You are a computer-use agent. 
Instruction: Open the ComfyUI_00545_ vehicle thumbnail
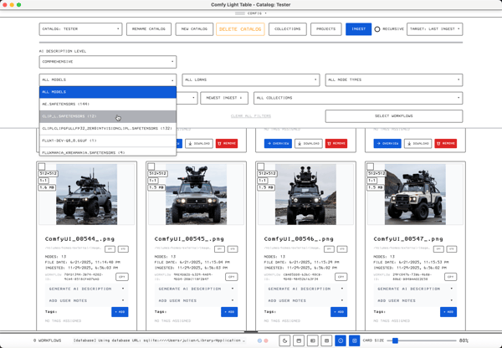[197, 194]
